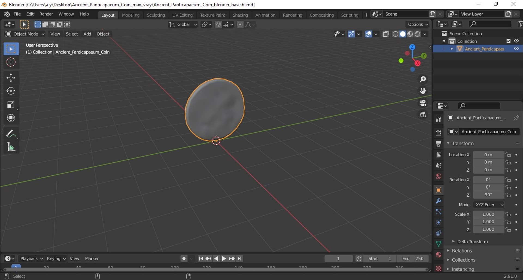The width and height of the screenshot is (523, 280).
Task: Select rendered viewport shading sphere
Action: coord(417,34)
